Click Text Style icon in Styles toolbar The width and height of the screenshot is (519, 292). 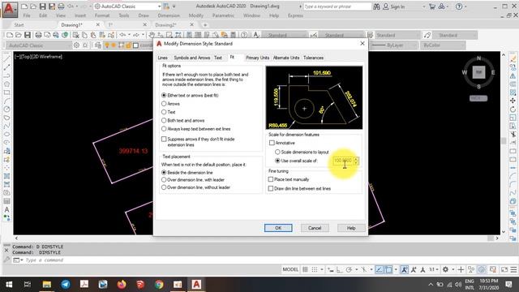tap(256, 35)
